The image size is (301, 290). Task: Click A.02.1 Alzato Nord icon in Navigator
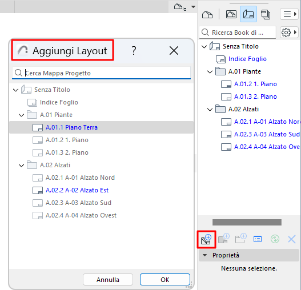click(x=226, y=122)
